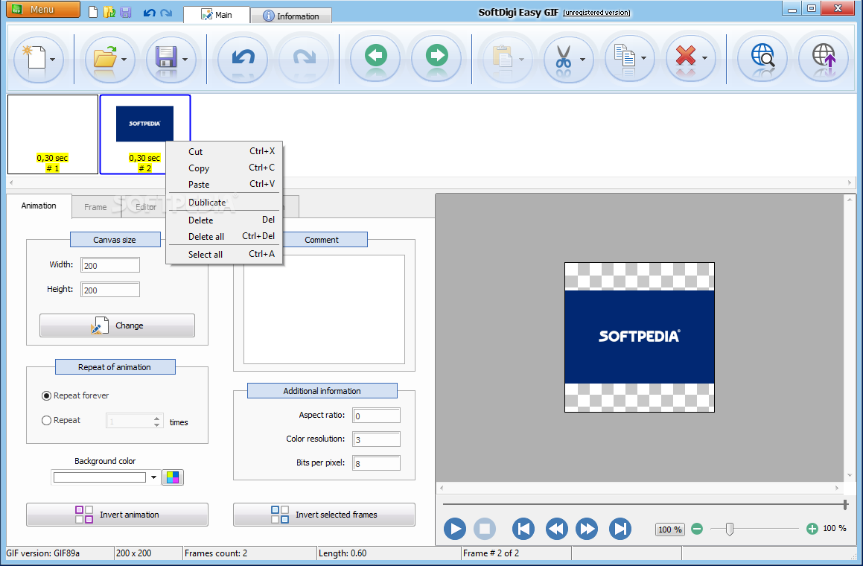This screenshot has height=566, width=863.
Task: Choose Dublicate from context menu
Action: click(225, 202)
